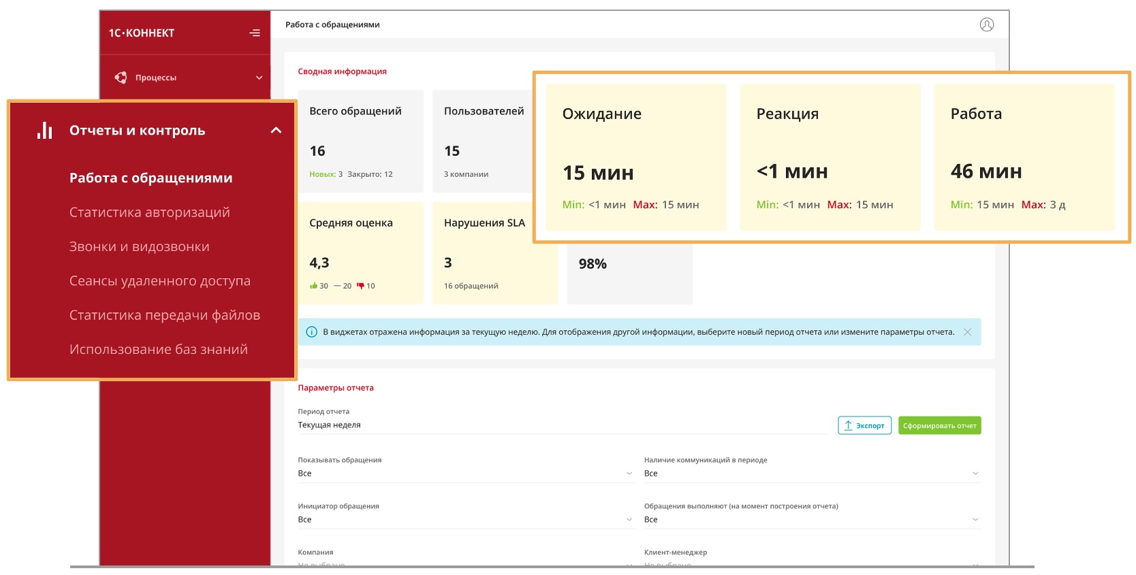Open Сеансы удаленного доступа report
Image resolution: width=1136 pixels, height=575 pixels.
tap(159, 281)
